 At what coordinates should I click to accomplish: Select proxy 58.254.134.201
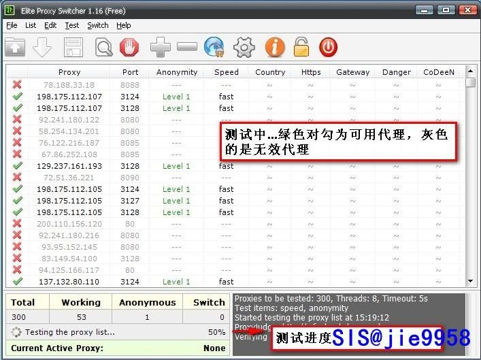click(69, 131)
